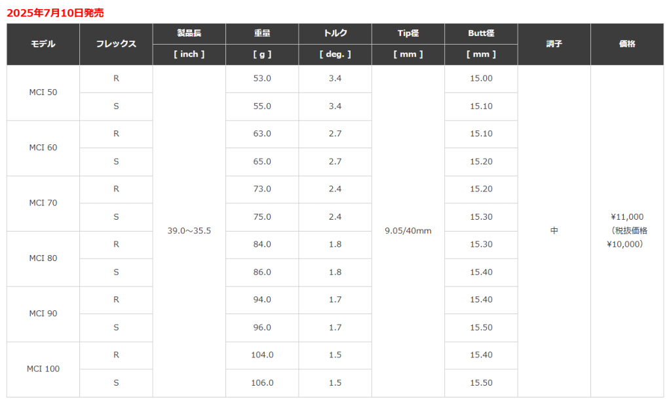Click the トルク column header
This screenshot has width=671, height=406.
[335, 33]
